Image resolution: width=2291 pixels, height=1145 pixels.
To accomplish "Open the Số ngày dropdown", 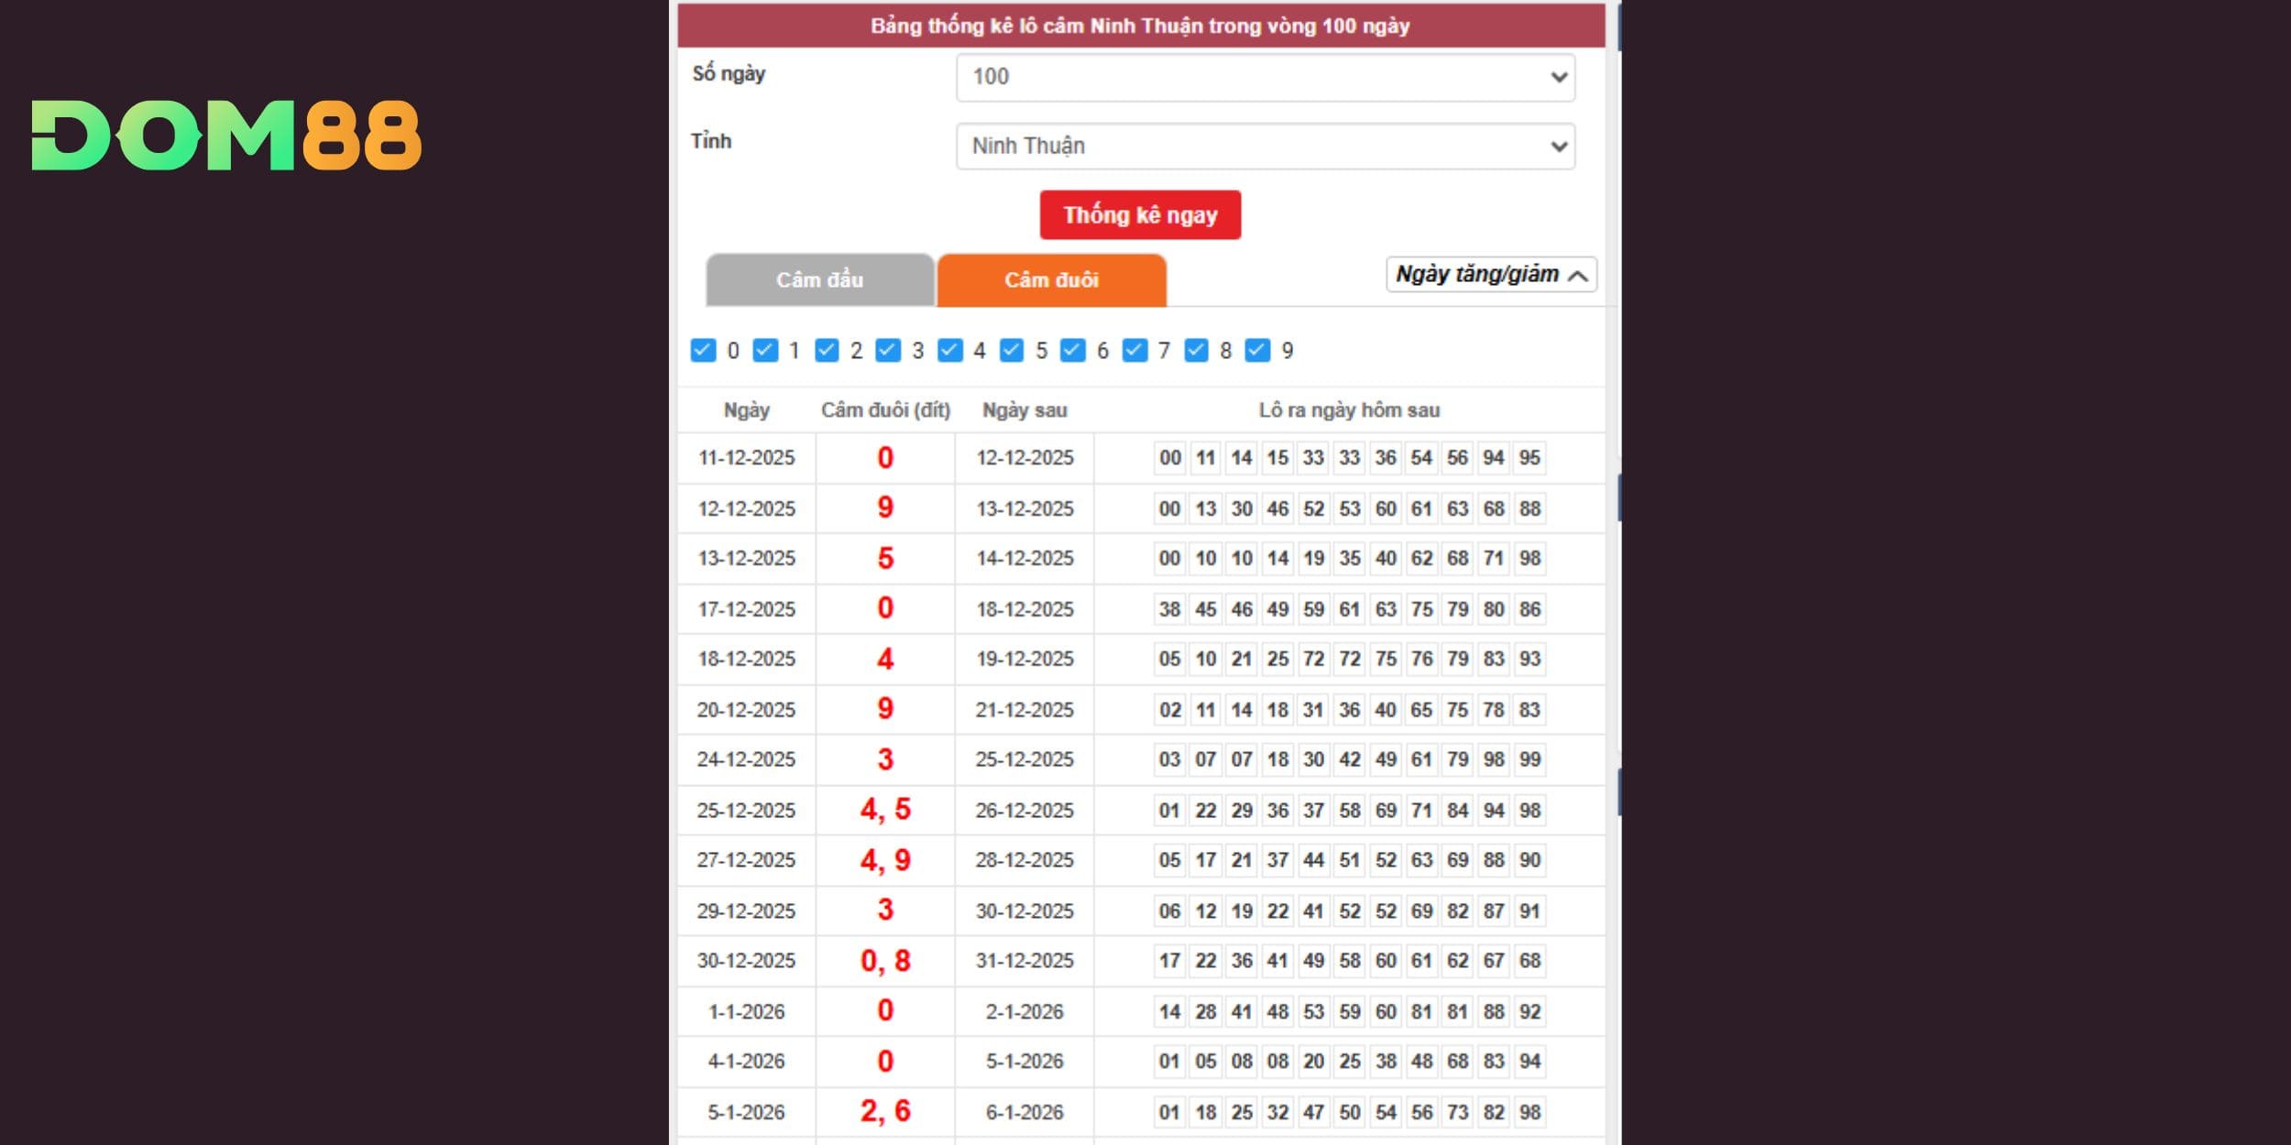I will point(1265,77).
